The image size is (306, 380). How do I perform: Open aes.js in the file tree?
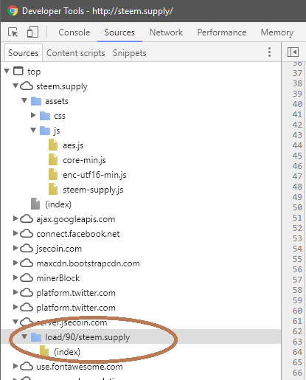click(x=73, y=145)
